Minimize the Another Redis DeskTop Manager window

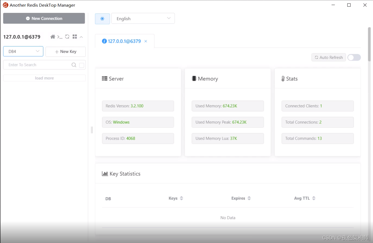coord(333,5)
